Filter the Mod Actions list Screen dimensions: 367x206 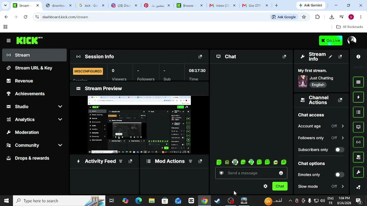190,161
